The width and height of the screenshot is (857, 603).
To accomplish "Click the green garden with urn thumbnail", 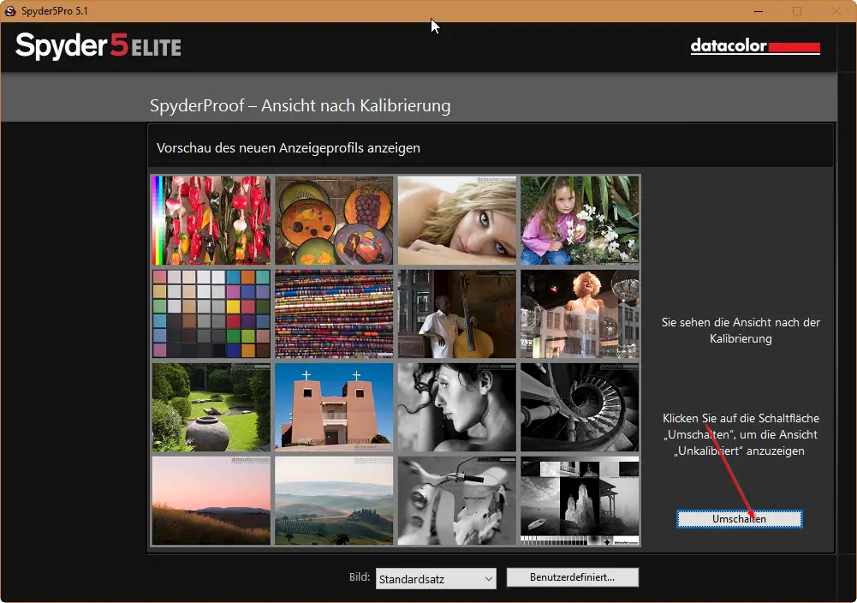I will tap(211, 408).
